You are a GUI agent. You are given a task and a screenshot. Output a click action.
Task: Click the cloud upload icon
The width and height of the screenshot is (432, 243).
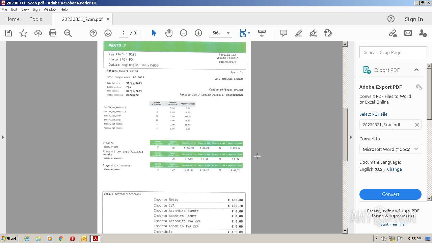(x=38, y=33)
